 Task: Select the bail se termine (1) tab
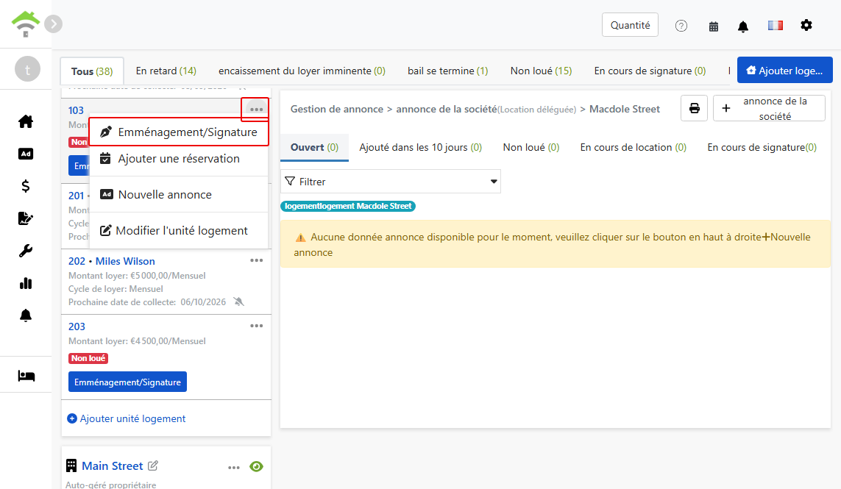coord(448,71)
